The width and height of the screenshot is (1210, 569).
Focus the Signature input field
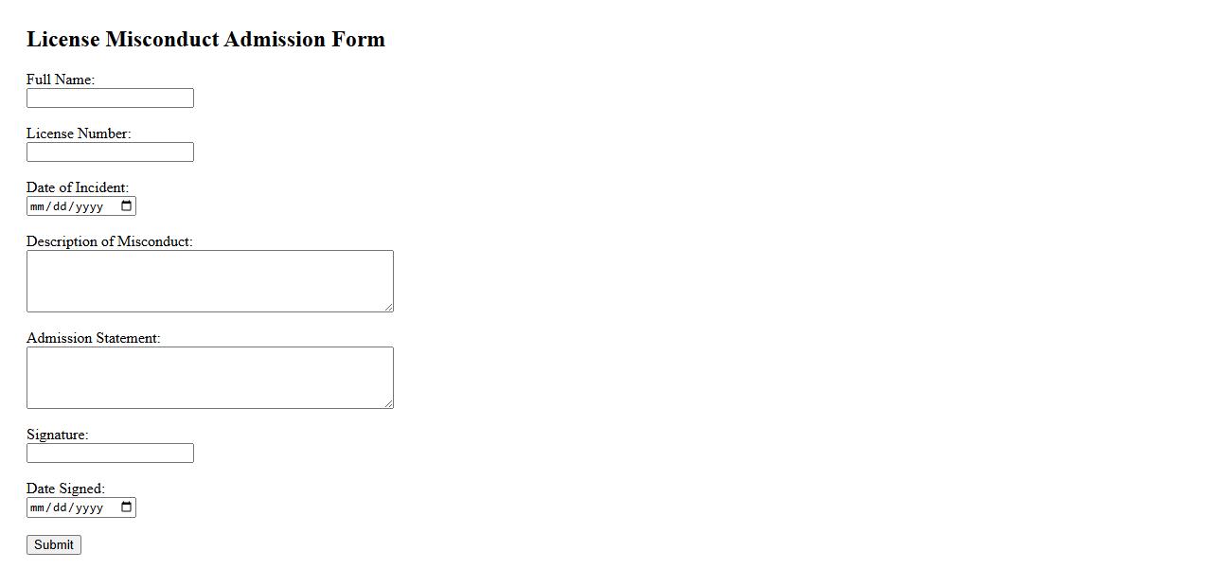pos(110,453)
